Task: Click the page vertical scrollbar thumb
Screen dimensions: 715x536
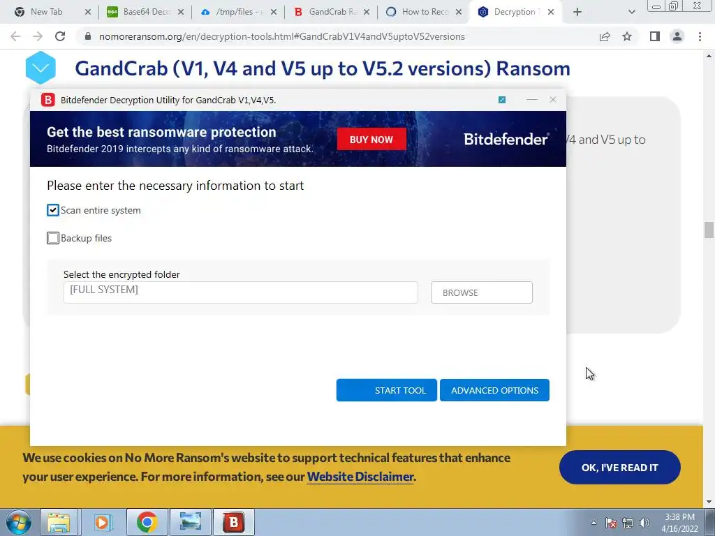Action: click(709, 229)
